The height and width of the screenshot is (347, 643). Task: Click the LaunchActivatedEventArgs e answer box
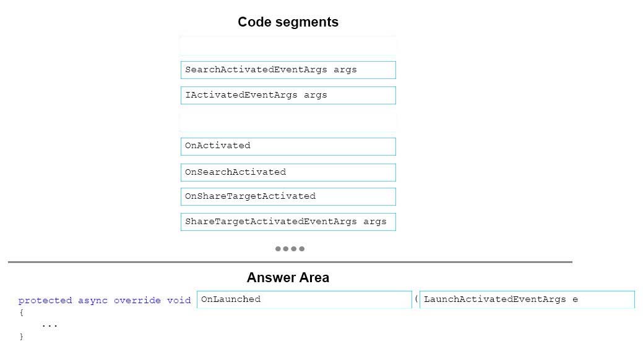pos(527,299)
